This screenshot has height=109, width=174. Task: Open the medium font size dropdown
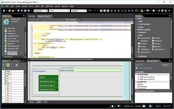click(x=85, y=11)
